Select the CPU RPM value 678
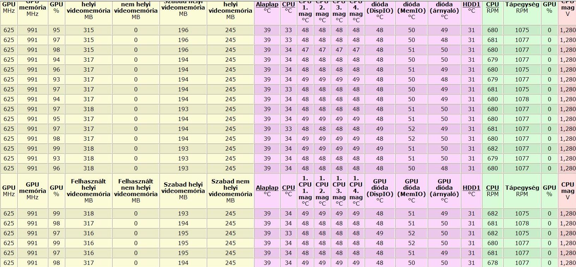 pos(493,263)
